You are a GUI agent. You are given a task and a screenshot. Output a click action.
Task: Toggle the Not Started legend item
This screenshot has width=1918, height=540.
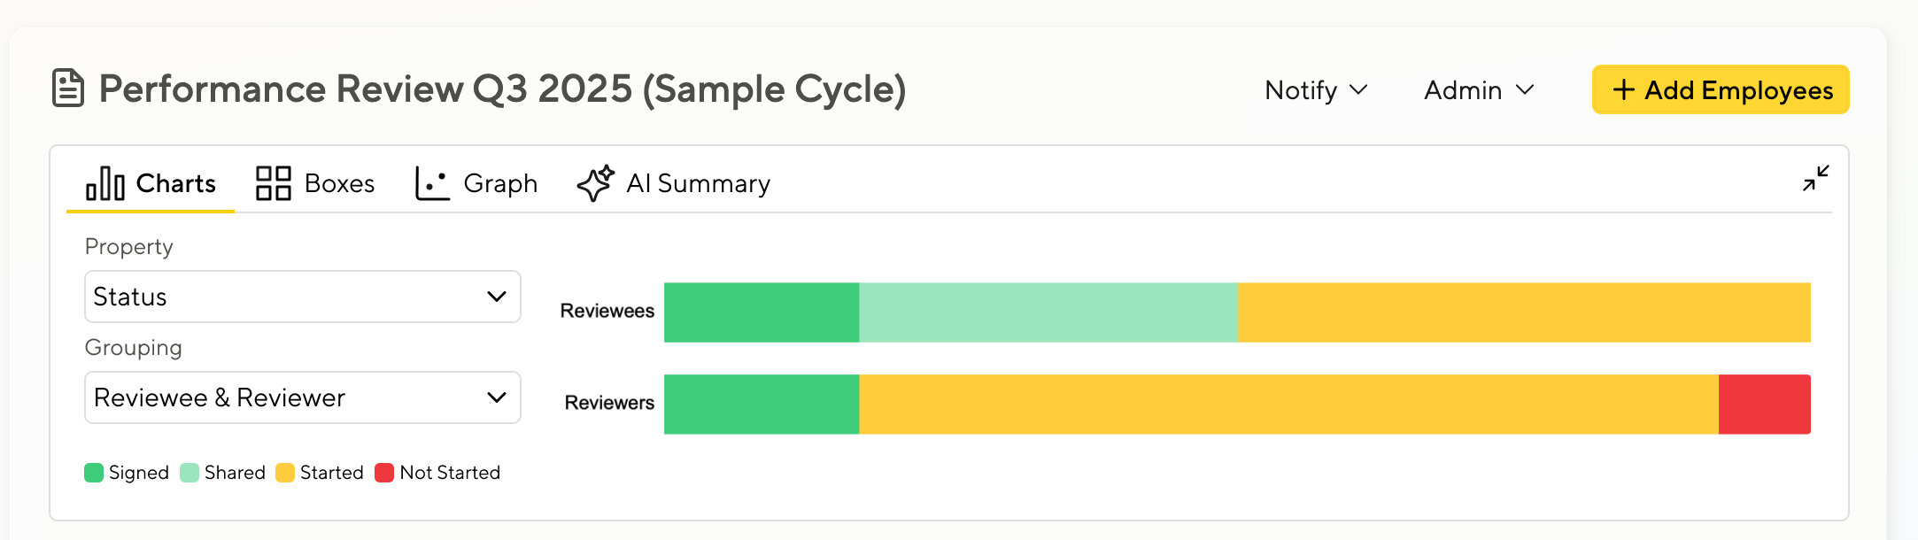pos(437,473)
